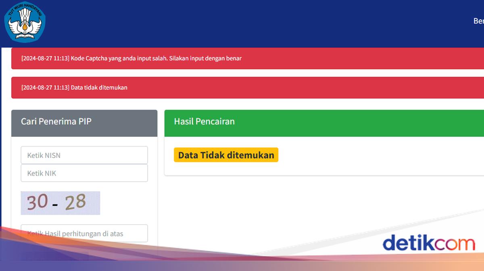Focus the Ketik Hasil perhitungan di atas field
Viewport: 484px width, 271px height.
tap(84, 233)
